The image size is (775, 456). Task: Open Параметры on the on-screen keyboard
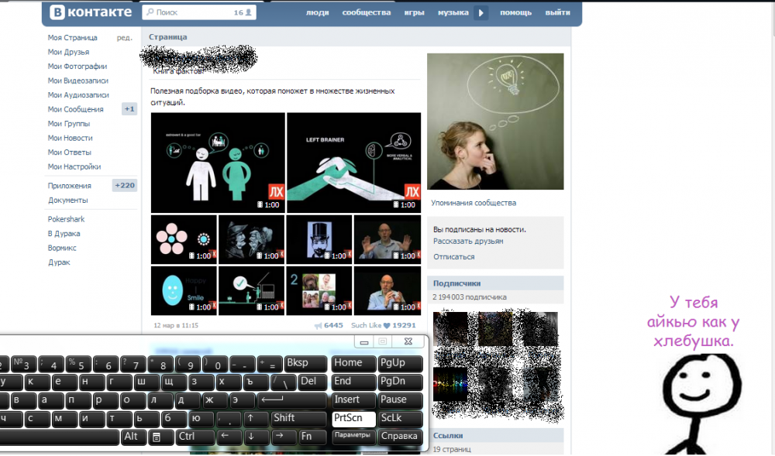(353, 437)
